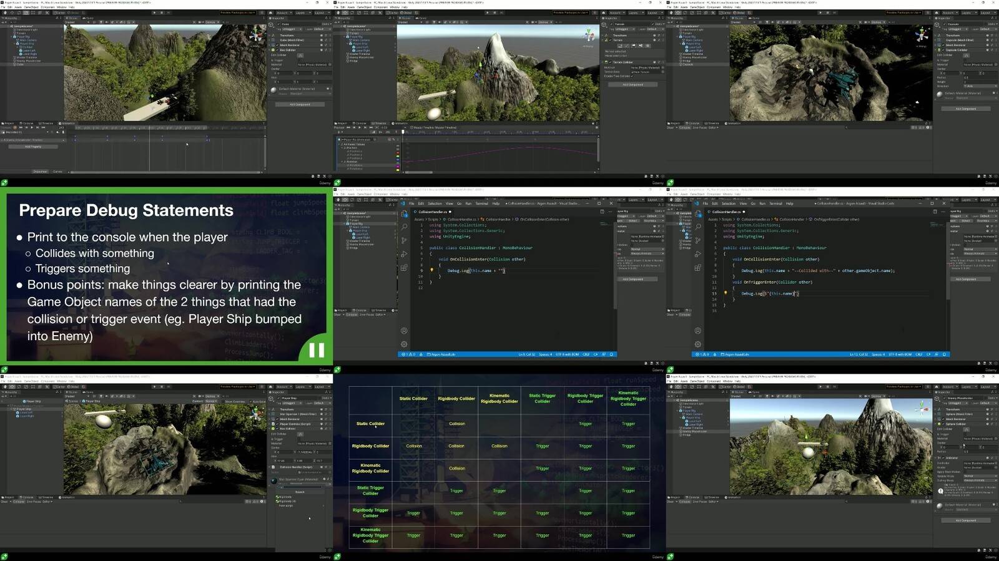Click the green pause icon on the Debug Statements slide

click(x=317, y=350)
